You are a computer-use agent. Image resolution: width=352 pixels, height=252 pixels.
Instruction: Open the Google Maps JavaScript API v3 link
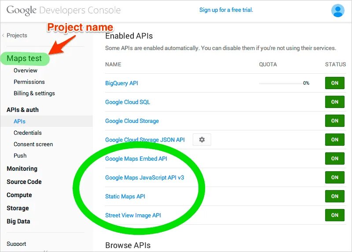pos(144,178)
